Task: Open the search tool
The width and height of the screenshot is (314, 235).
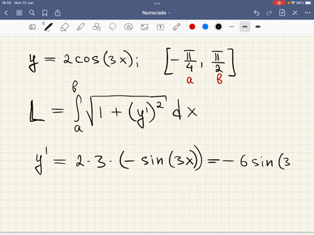Action: (32, 13)
